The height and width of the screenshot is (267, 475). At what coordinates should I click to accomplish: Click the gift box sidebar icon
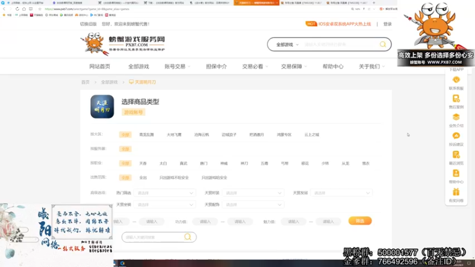(x=456, y=192)
